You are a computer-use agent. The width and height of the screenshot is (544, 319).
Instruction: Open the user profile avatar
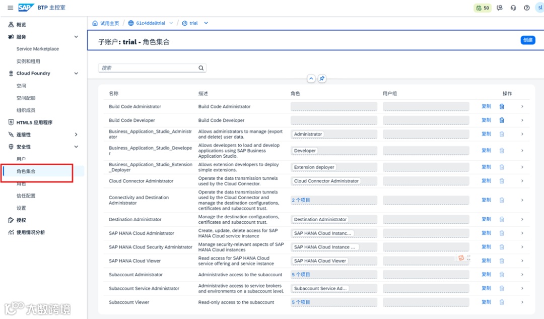click(x=540, y=8)
